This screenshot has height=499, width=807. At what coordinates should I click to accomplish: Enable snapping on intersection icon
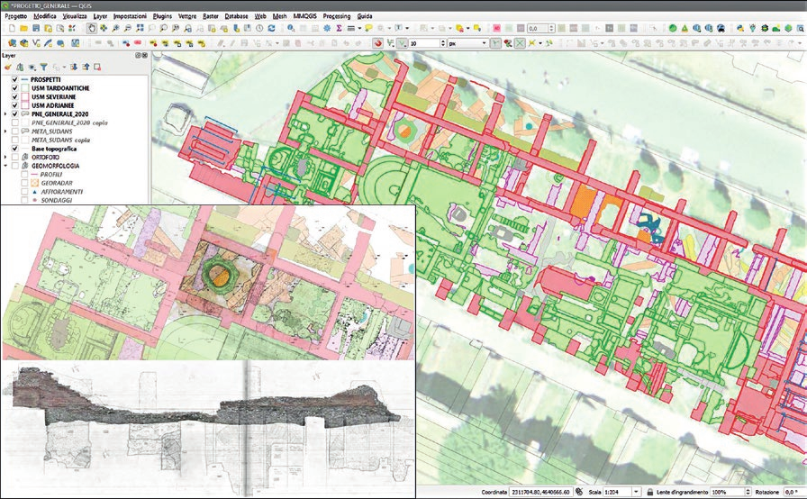[x=520, y=44]
